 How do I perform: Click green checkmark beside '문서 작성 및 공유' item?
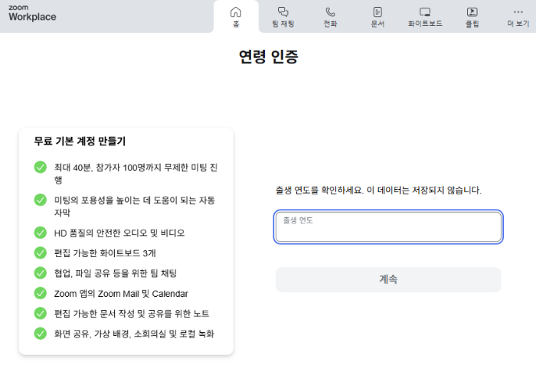click(41, 313)
